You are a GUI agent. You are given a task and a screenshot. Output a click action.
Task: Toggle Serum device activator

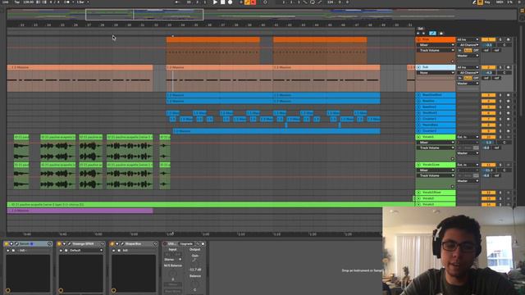click(7, 244)
